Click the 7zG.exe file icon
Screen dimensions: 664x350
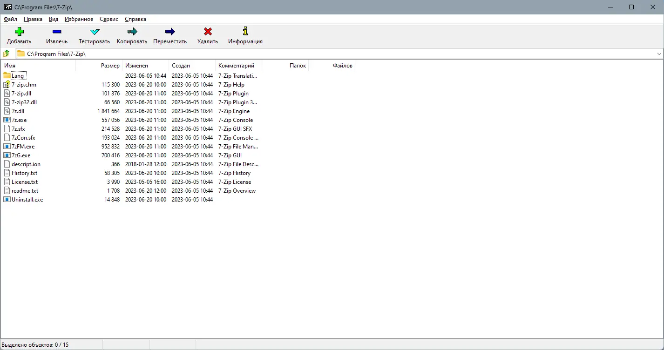tap(7, 155)
